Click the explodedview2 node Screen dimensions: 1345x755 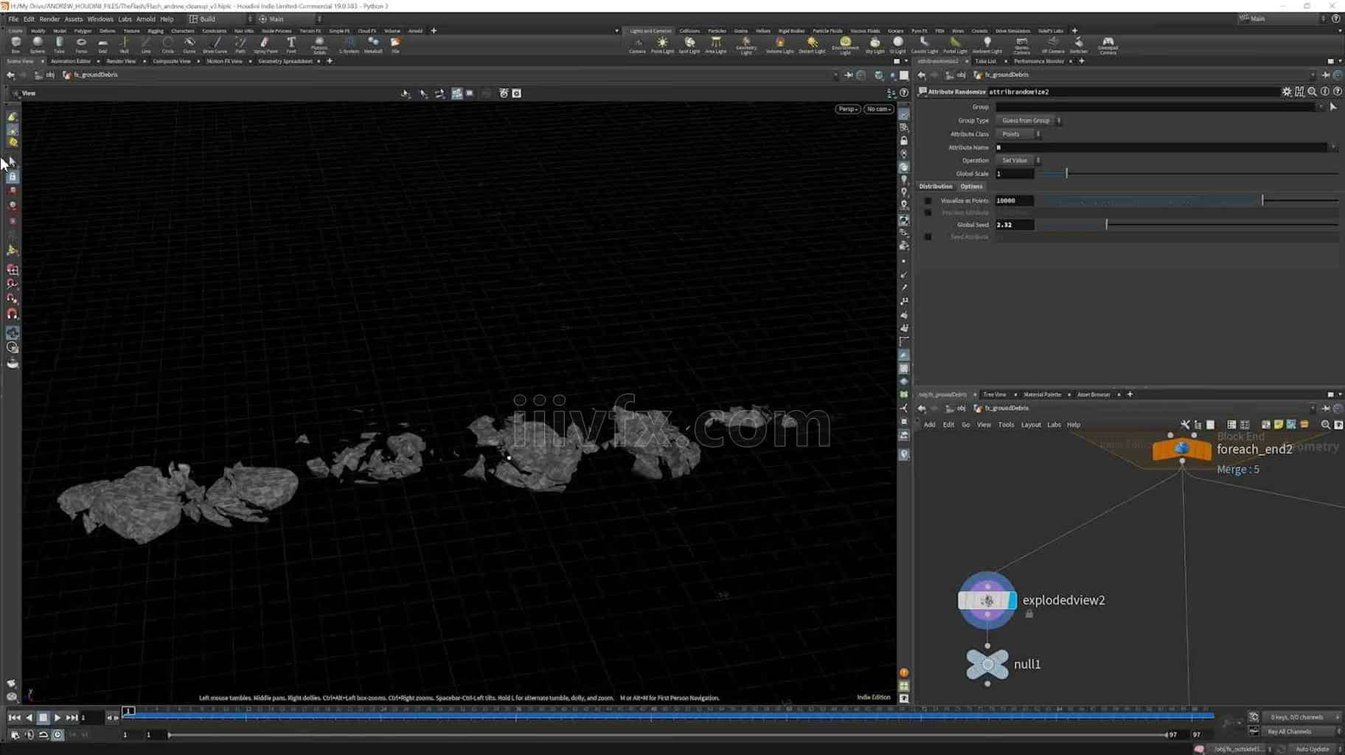click(x=987, y=600)
